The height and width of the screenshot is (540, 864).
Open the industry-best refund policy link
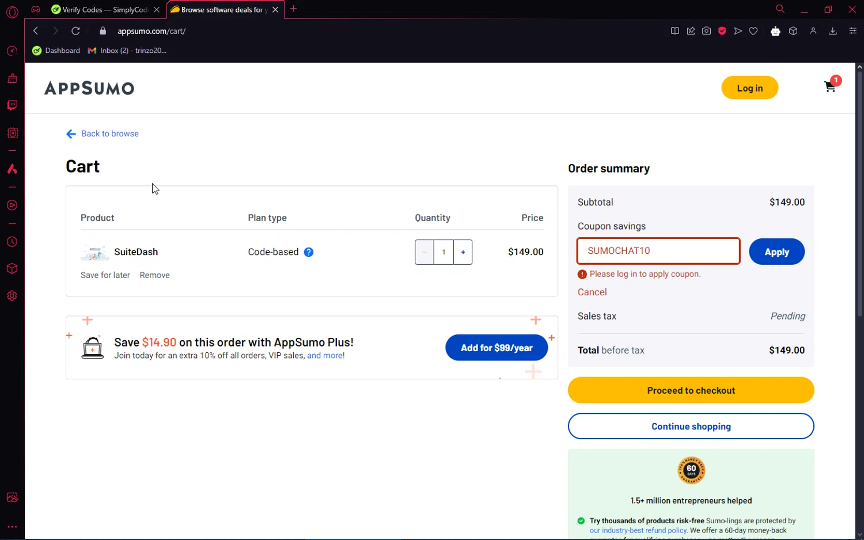(x=638, y=530)
